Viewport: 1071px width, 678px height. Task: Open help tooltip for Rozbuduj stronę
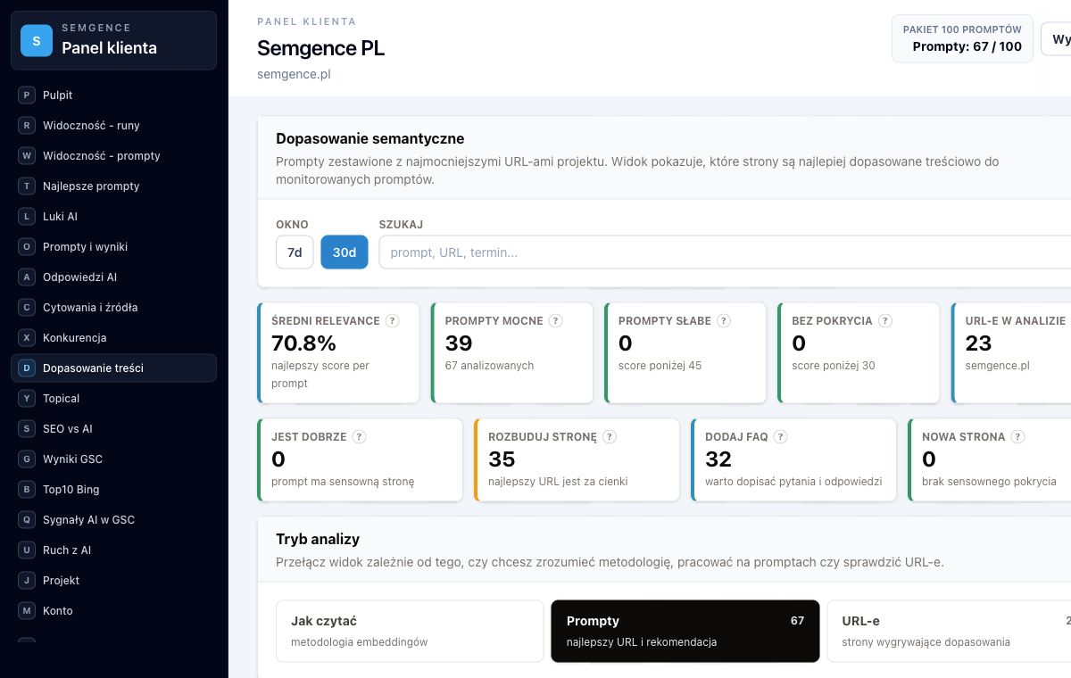610,436
